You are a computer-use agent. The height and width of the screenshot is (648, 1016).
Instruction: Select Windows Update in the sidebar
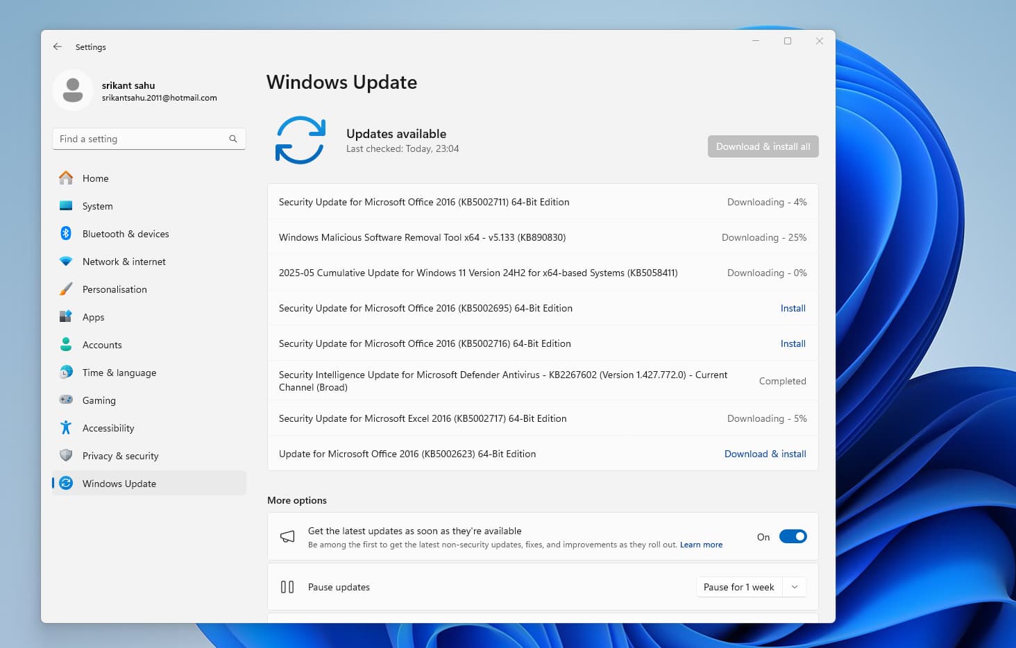click(119, 484)
